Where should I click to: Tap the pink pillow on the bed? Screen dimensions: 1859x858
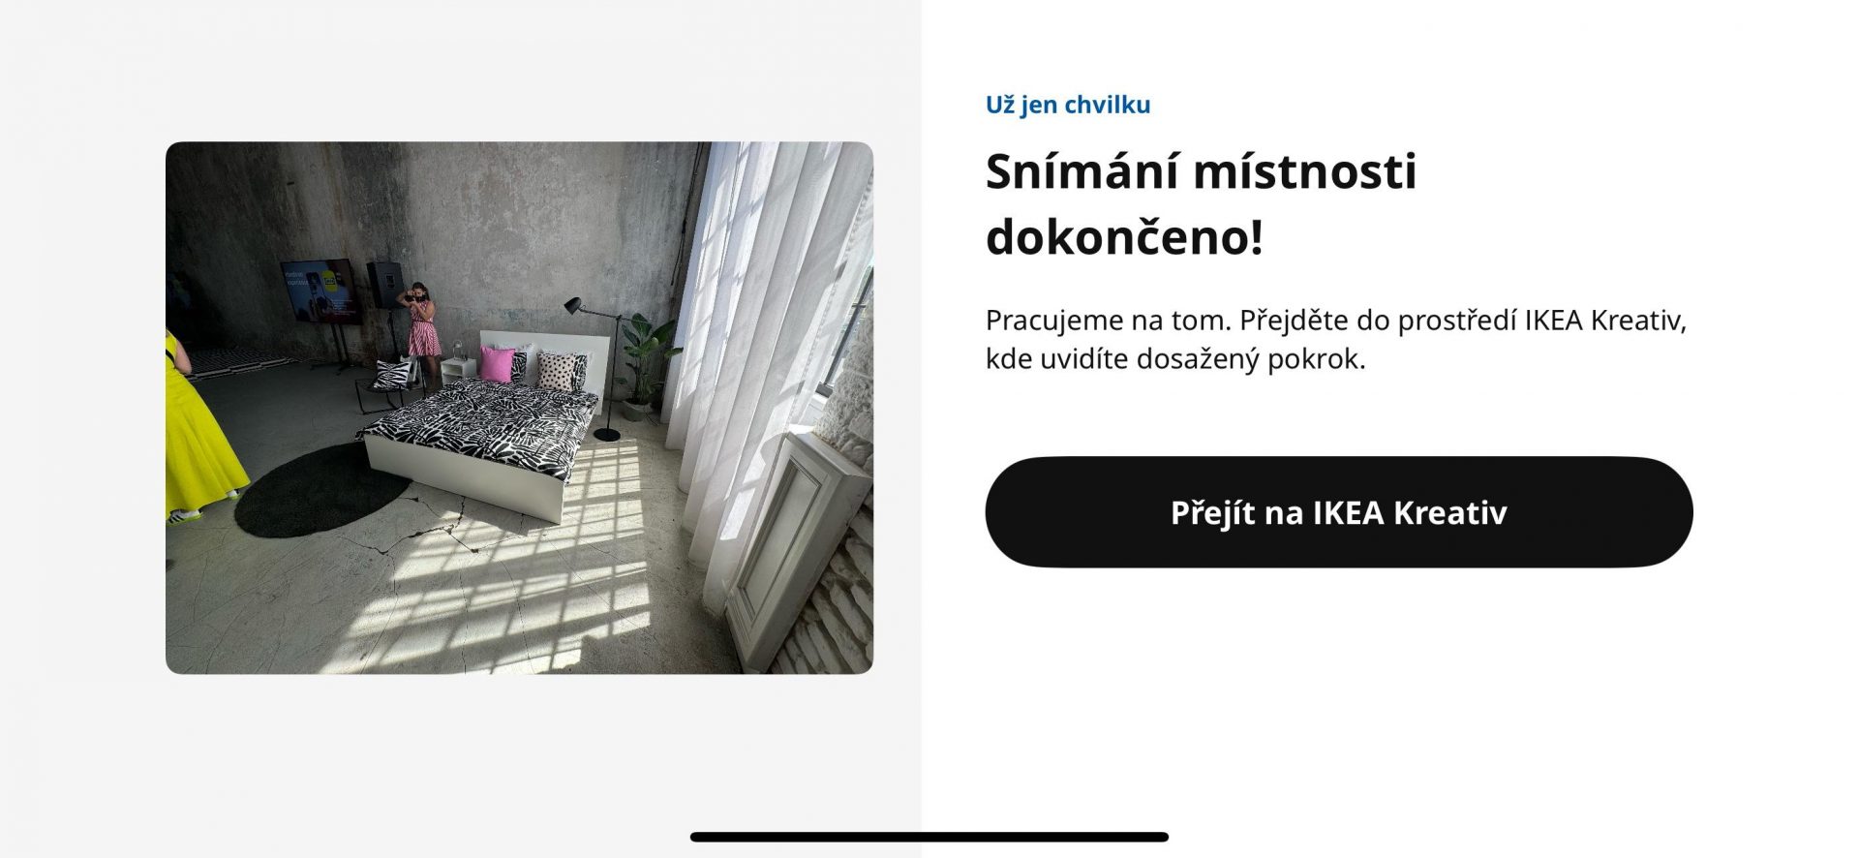point(498,364)
